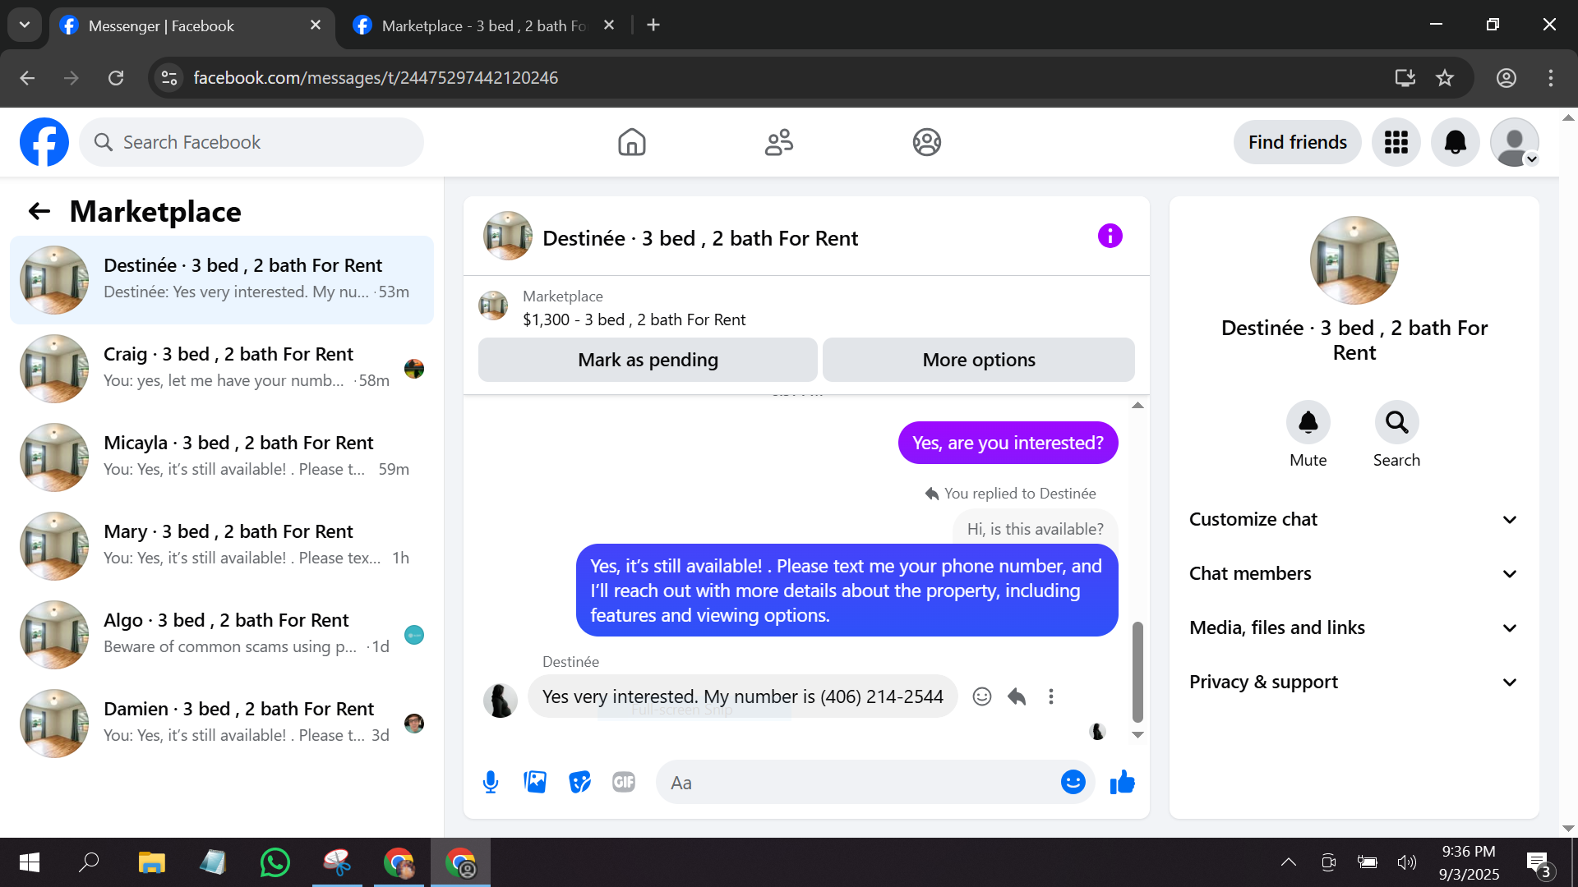Select Destinée's conversation in the list
The image size is (1578, 887).
tap(222, 280)
